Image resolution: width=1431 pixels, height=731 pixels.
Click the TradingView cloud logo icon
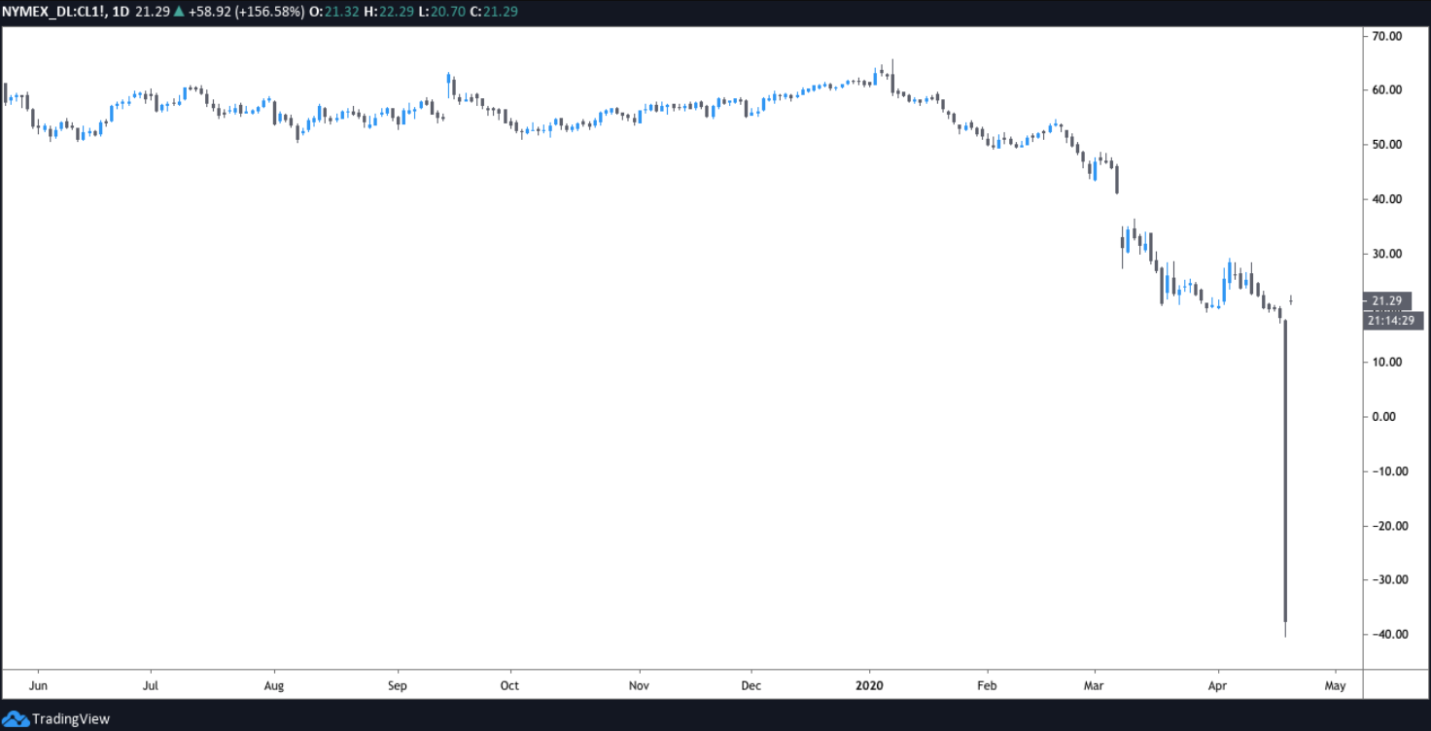tap(16, 719)
